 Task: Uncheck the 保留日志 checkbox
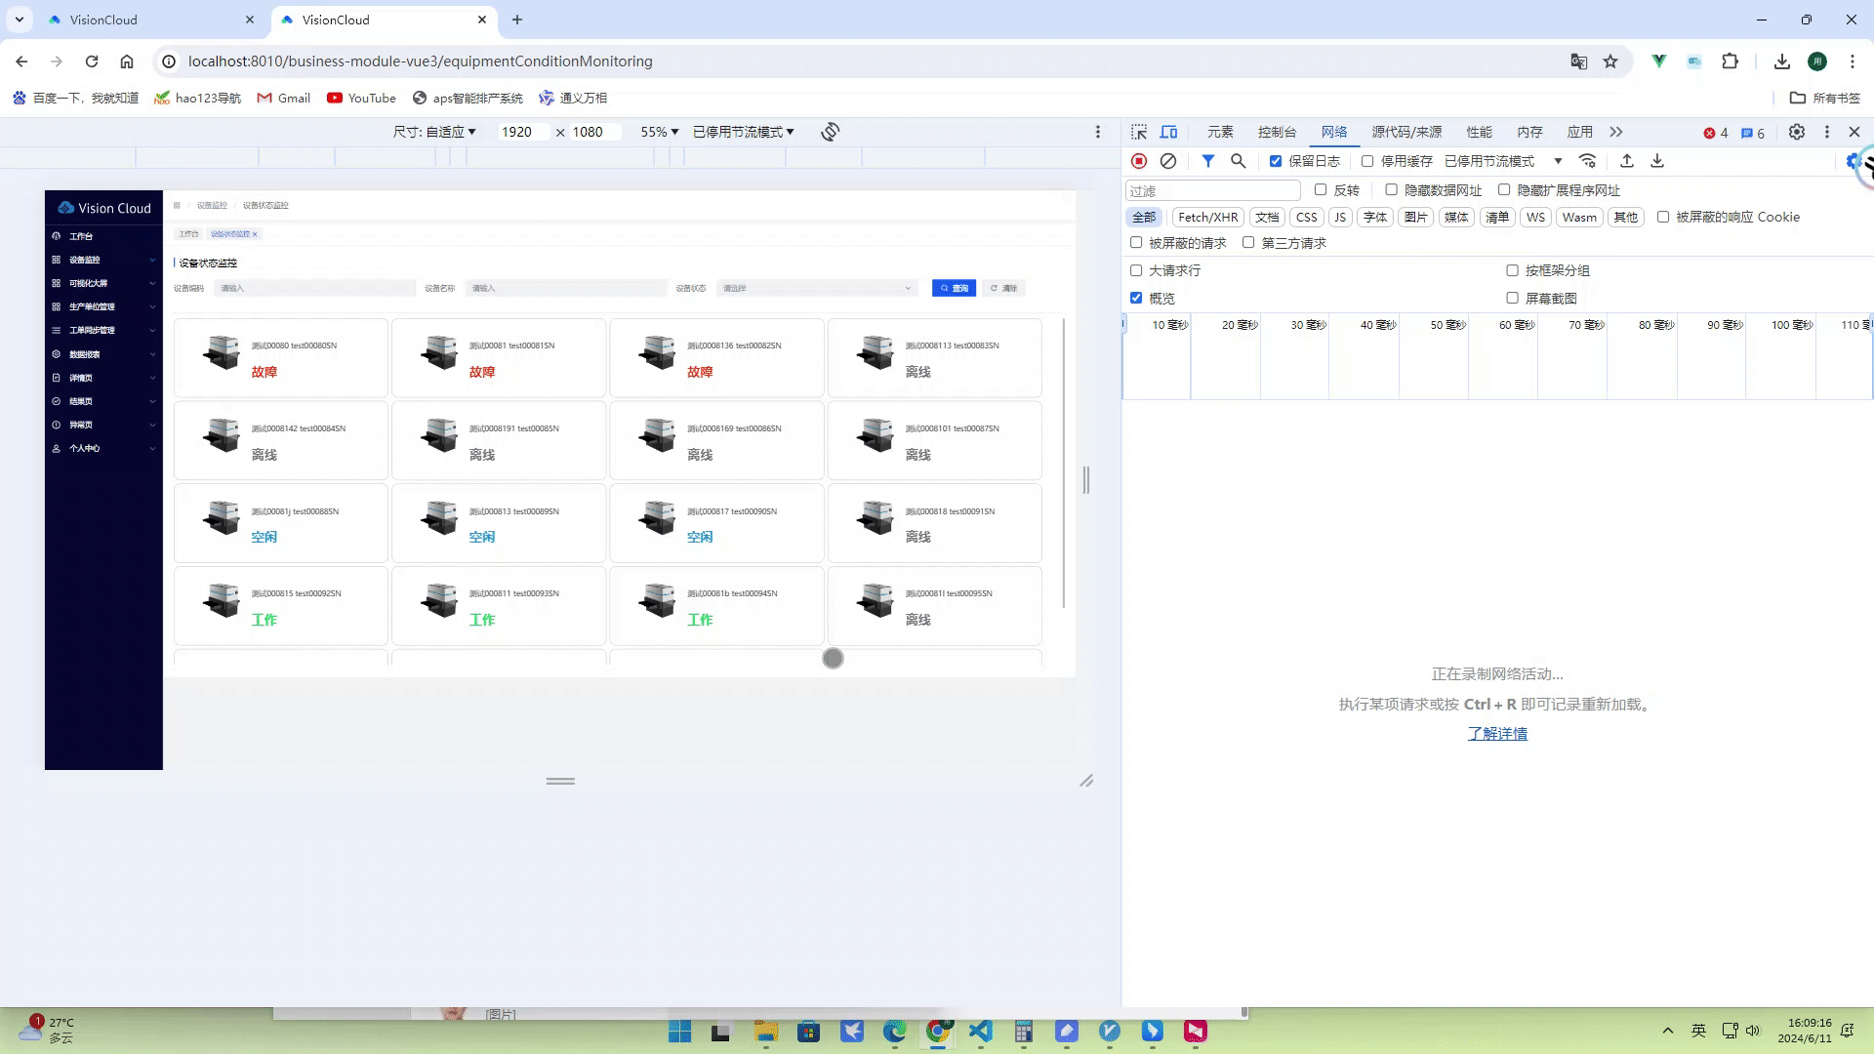[1275, 161]
